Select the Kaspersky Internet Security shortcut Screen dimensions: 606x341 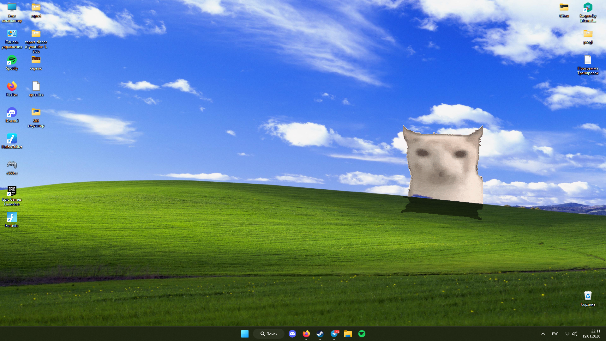tap(588, 12)
